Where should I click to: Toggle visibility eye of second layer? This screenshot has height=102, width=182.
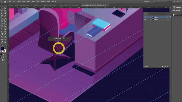coord(145,20)
